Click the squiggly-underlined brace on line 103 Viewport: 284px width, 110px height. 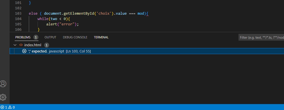147,14
